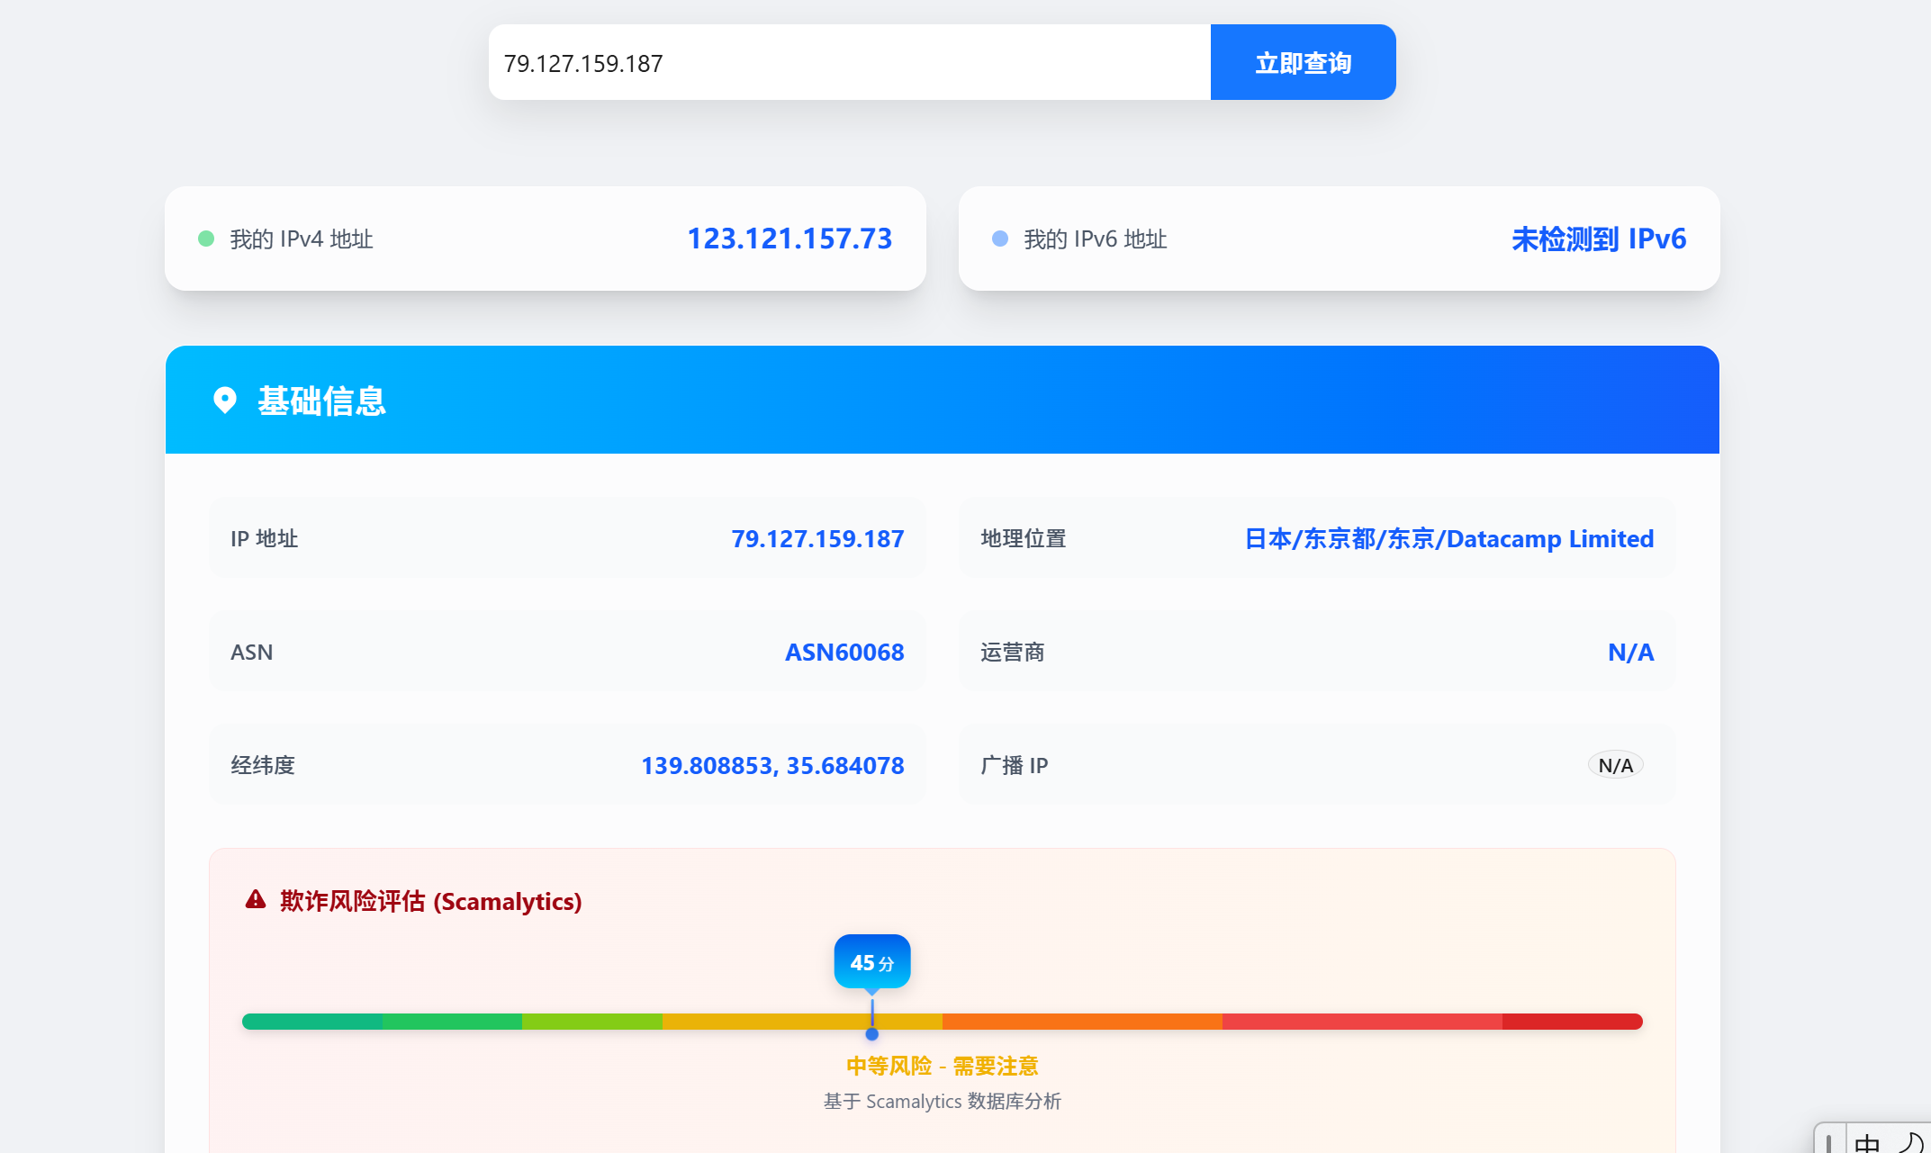Image resolution: width=1931 pixels, height=1153 pixels.
Task: Click the 日本/东京都/东京/Datacamp Limited location
Action: [x=1448, y=538]
